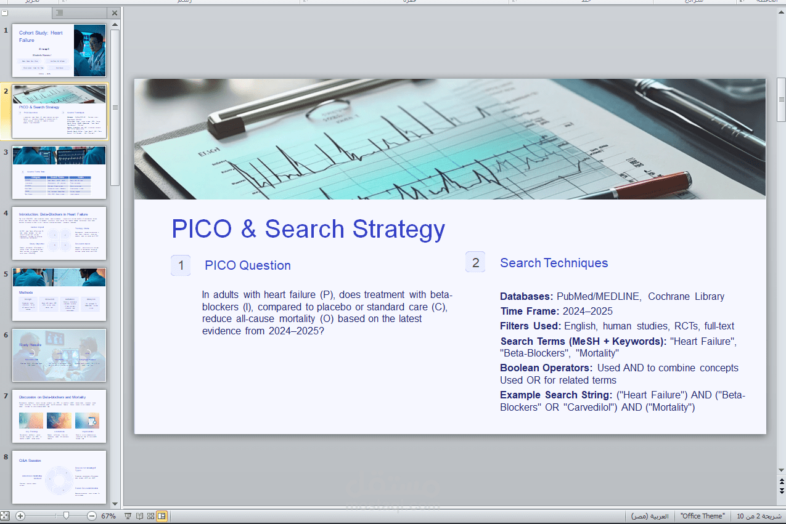Click the number 1 badge

pyautogui.click(x=181, y=265)
